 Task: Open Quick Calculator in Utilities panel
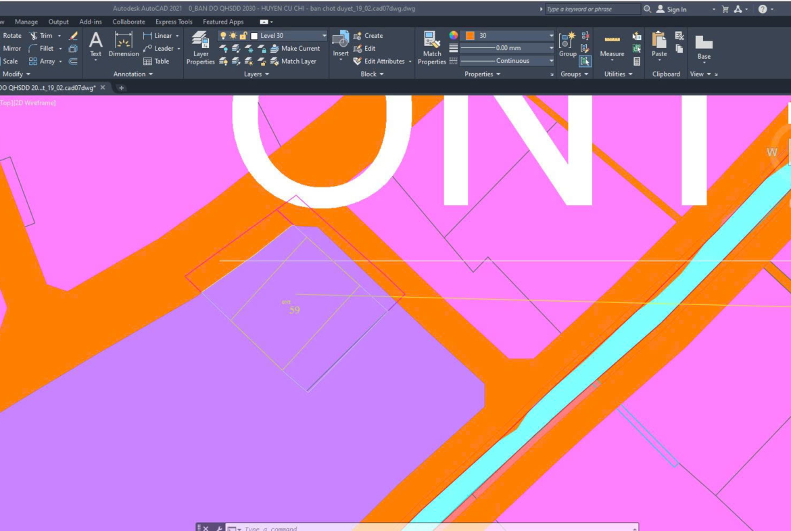coord(637,61)
